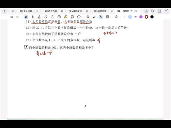Open search with the magnifying glass
Image resolution: width=171 pixels, height=128 pixels.
pos(153,11)
